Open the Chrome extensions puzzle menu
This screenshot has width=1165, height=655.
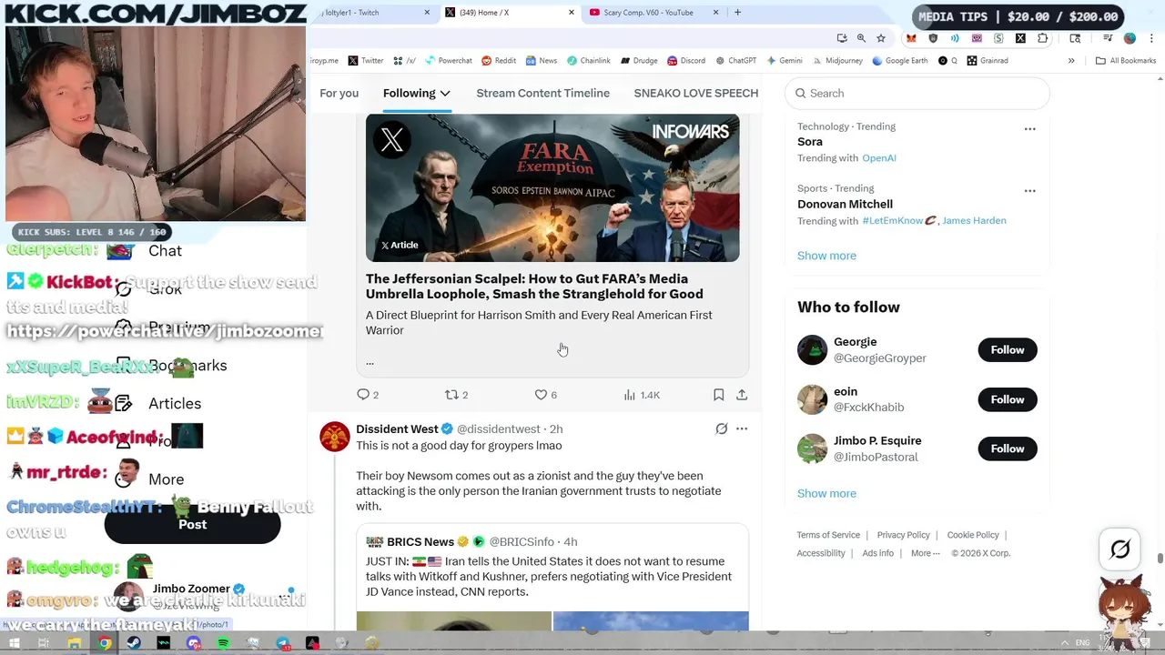1042,38
